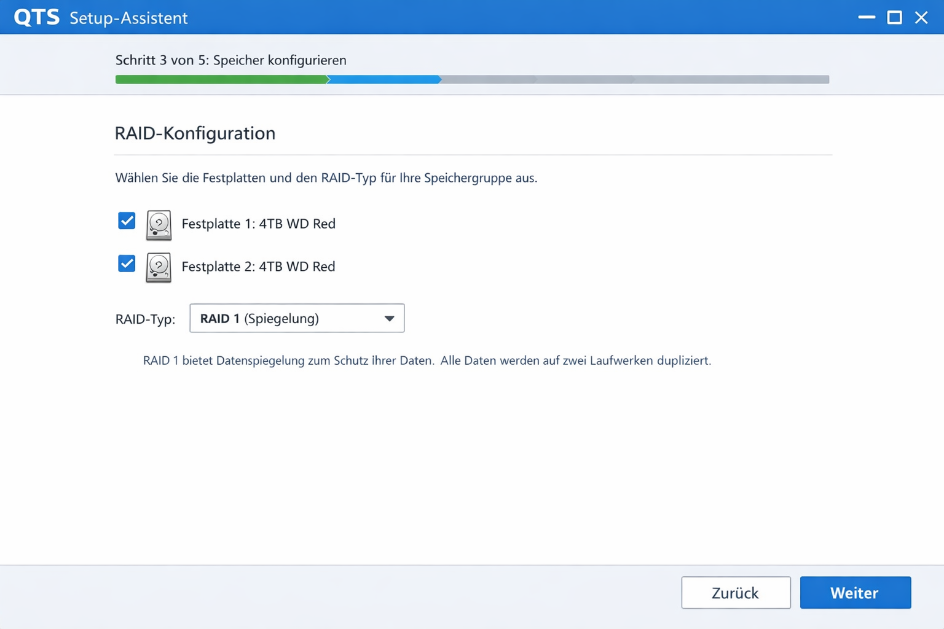944x629 pixels.
Task: Uncheck the Festplatte 2 checkbox
Action: [x=127, y=264]
